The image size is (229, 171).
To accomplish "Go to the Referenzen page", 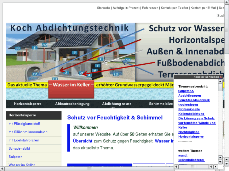I will click(x=150, y=8).
